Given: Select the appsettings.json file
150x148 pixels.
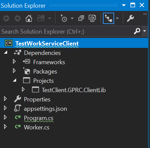Looking at the screenshot, I should click(x=45, y=109).
